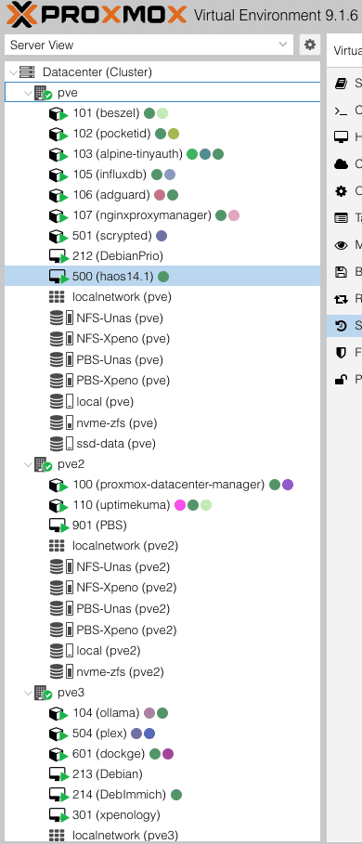This screenshot has width=362, height=844.
Task: Click pink tag dot on 110 (uptimekuma)
Action: (x=180, y=505)
